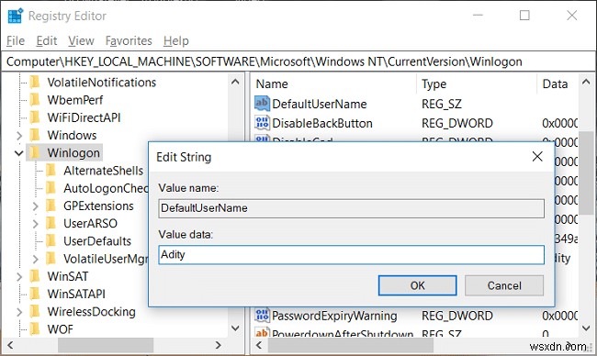
Task: Select the AlternateShells tree item label
Action: (103, 171)
